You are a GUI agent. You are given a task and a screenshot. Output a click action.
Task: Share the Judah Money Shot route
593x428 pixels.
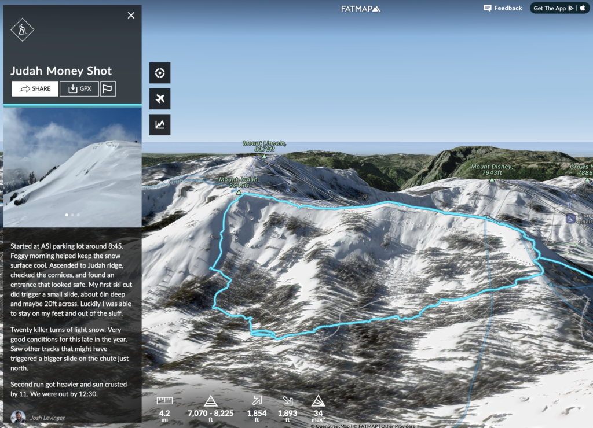tap(35, 88)
